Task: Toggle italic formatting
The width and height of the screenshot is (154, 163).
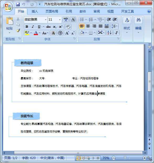Action: pyautogui.click(x=33, y=27)
